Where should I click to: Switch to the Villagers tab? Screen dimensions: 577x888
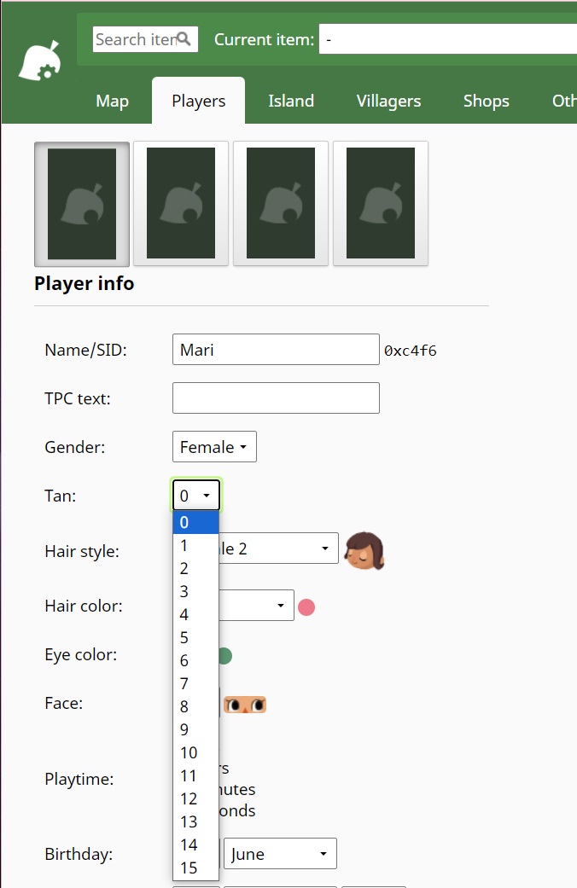click(x=388, y=102)
